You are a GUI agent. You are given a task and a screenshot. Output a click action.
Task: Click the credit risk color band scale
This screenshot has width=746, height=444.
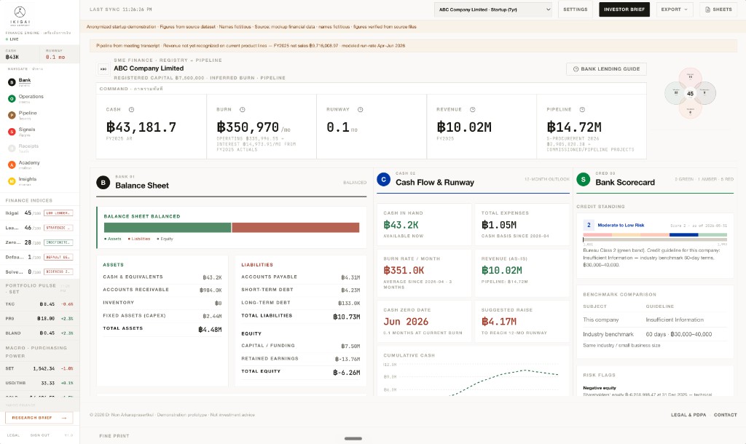tap(655, 235)
